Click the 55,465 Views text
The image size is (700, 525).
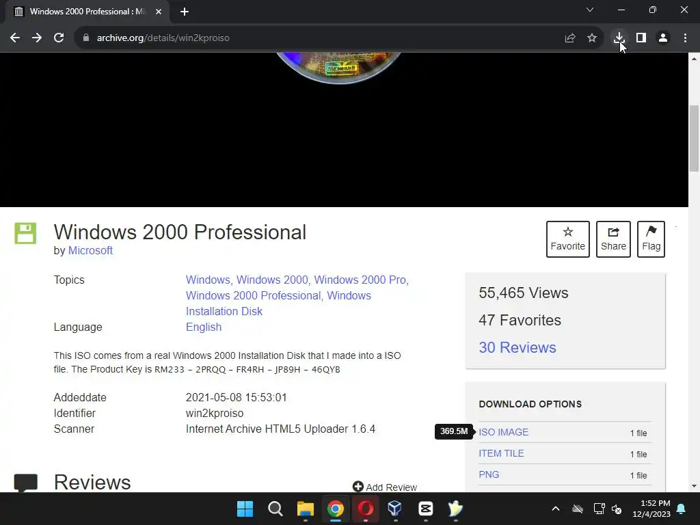click(523, 293)
